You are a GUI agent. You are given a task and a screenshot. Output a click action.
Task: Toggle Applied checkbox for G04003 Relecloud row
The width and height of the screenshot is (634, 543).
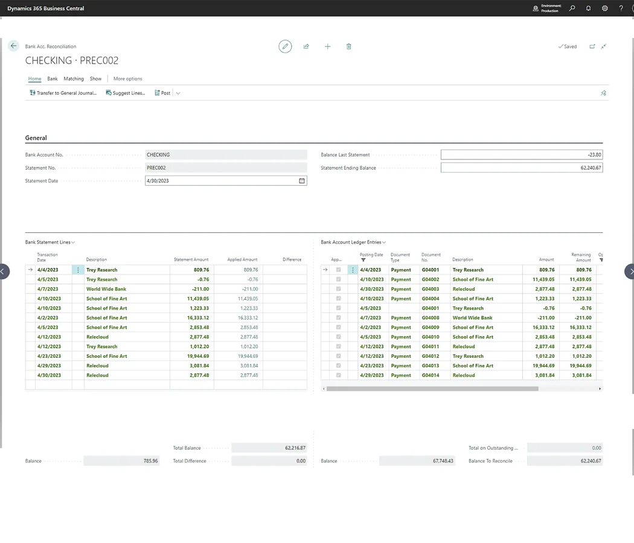pyautogui.click(x=338, y=289)
